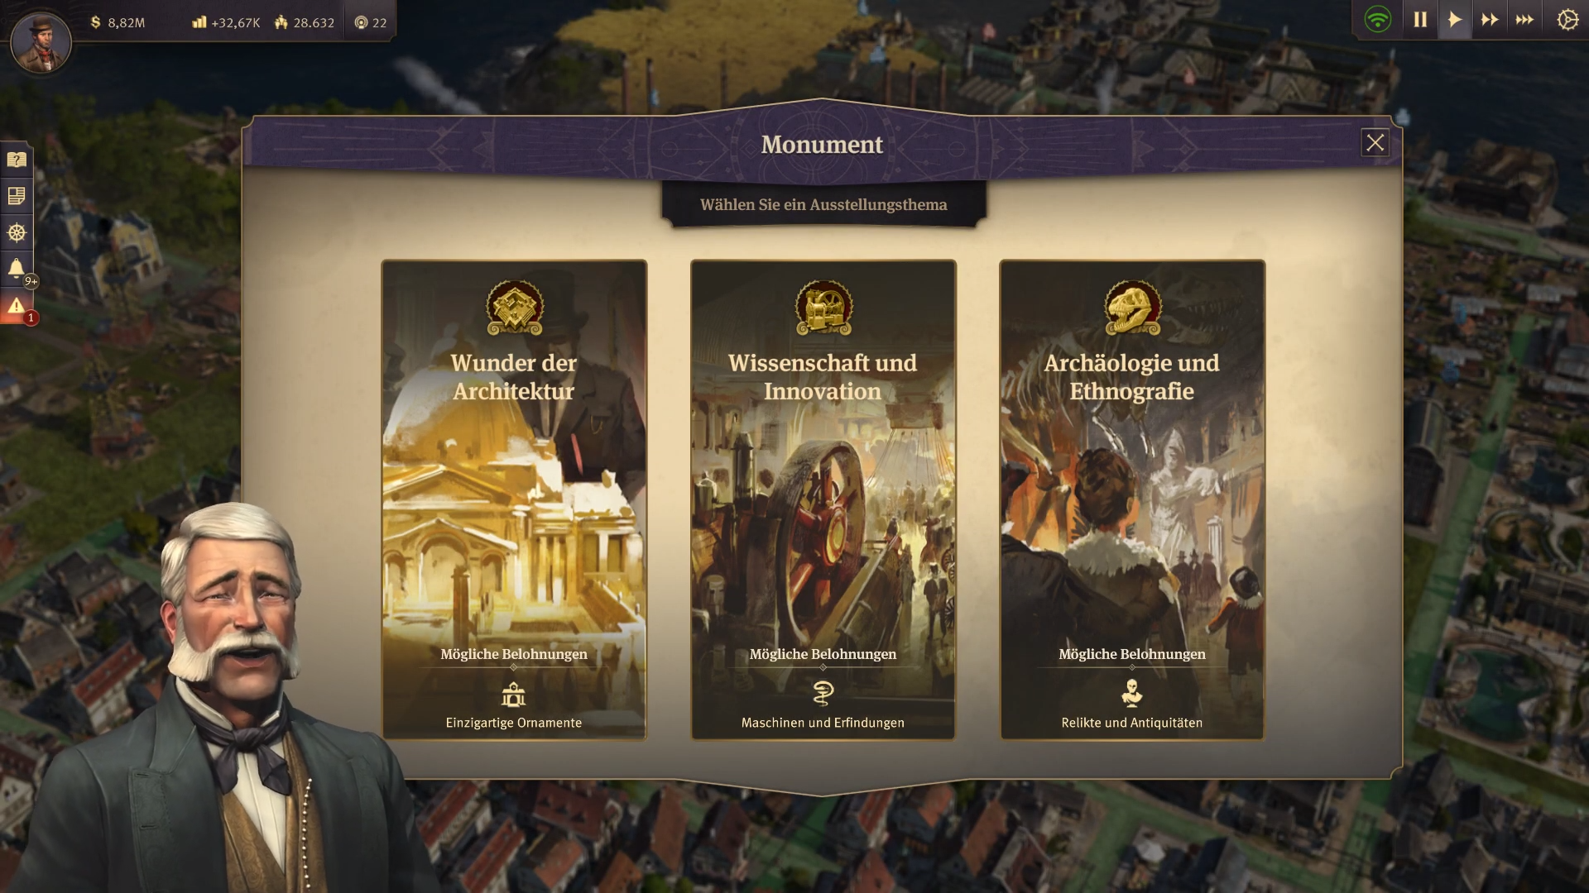Choose the Wissenschaft und Innovation theme card
Viewport: 1589px width, 893px height.
click(823, 499)
